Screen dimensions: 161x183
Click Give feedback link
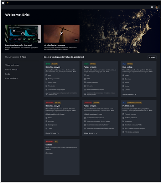click(11, 78)
